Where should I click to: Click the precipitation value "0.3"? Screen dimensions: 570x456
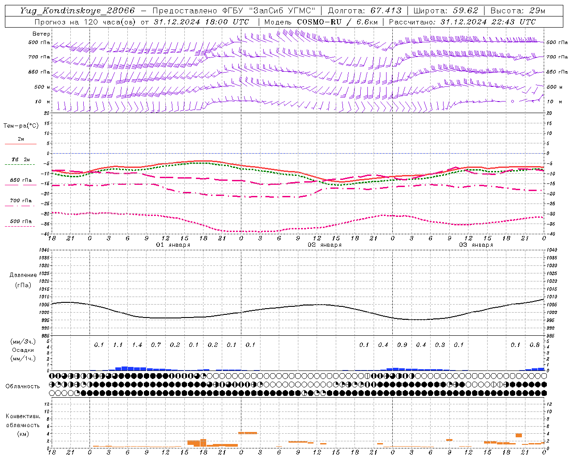(440, 345)
